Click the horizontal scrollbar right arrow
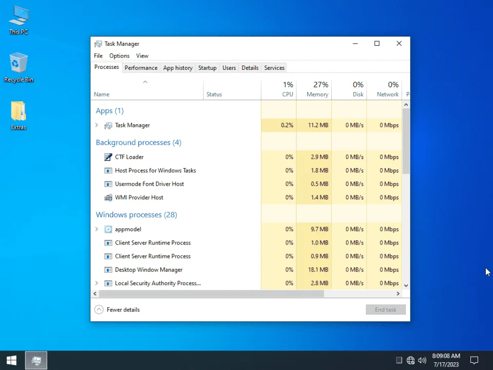Screen dimensions: 493x370 click(398, 293)
